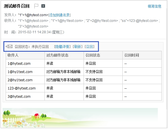The height and width of the screenshot is (129, 168).
Task: Click the 精简信息 link
Action: [x=154, y=6]
